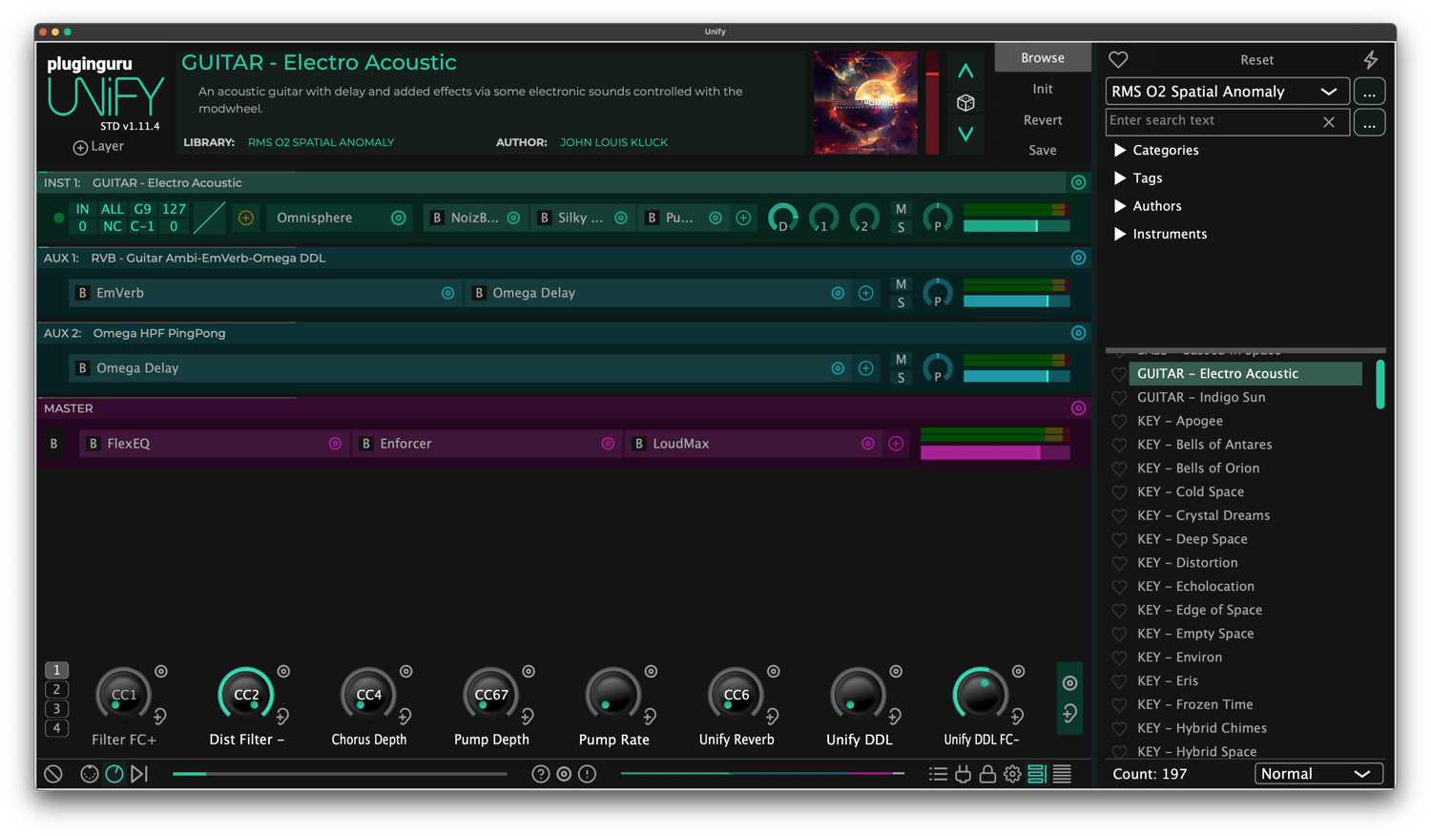Open the INST 1 layer operations circle icon
Viewport: 1431px width, 836px height.
click(x=1078, y=182)
